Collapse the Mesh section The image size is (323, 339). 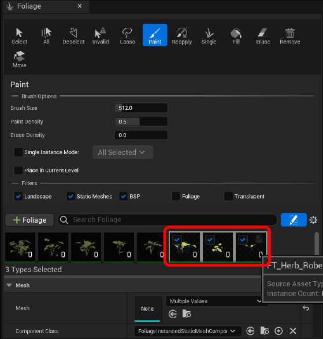tap(9, 285)
